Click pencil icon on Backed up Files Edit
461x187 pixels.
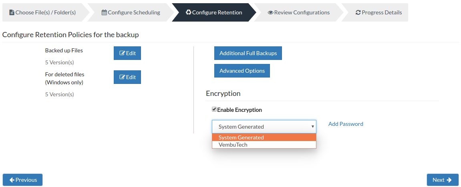(x=122, y=54)
